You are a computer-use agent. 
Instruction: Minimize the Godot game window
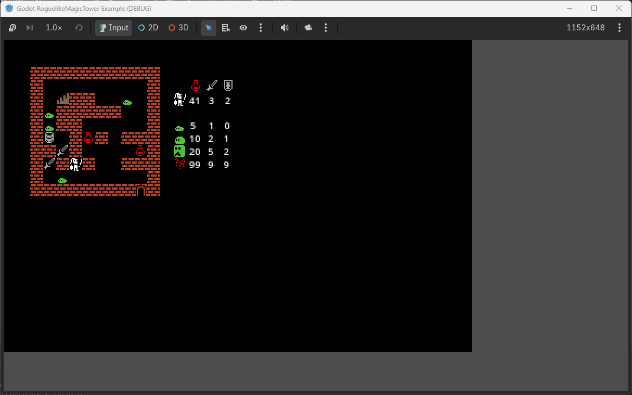pos(570,8)
